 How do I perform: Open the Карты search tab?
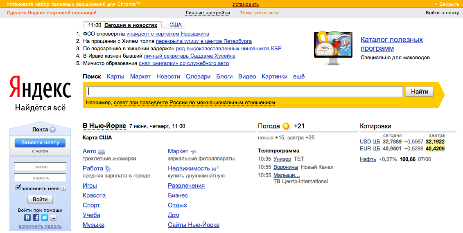point(115,76)
